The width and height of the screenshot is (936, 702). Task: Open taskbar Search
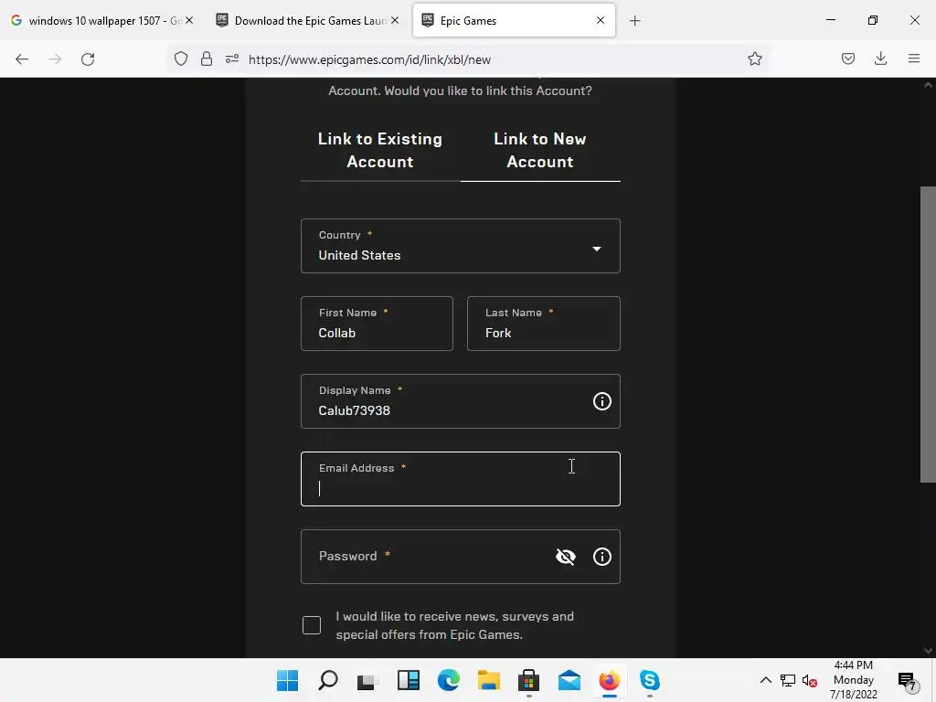(x=328, y=680)
